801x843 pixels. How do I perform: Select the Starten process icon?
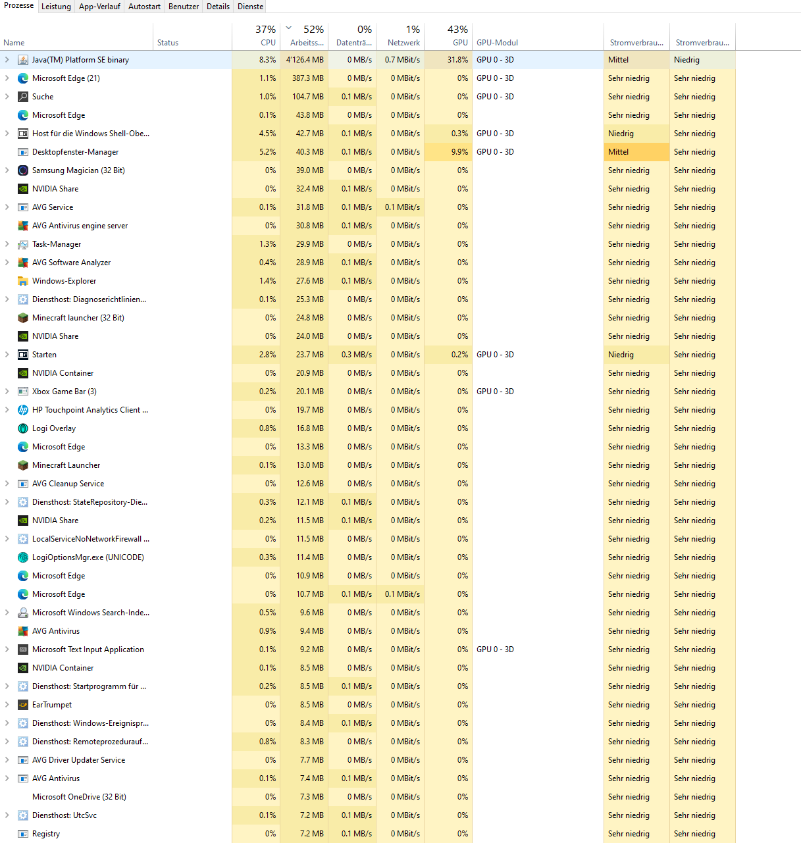(x=23, y=355)
